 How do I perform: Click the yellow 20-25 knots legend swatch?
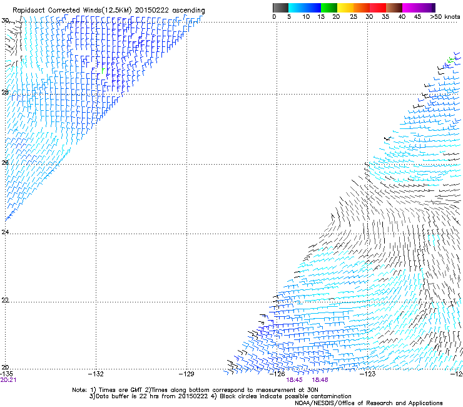(x=345, y=8)
